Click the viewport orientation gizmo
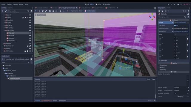This screenshot has width=191, height=107. [152, 17]
